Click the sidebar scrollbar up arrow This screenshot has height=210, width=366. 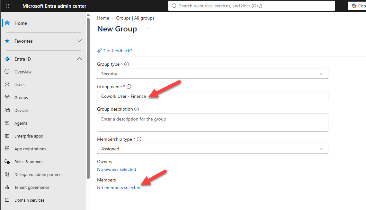[x=88, y=15]
